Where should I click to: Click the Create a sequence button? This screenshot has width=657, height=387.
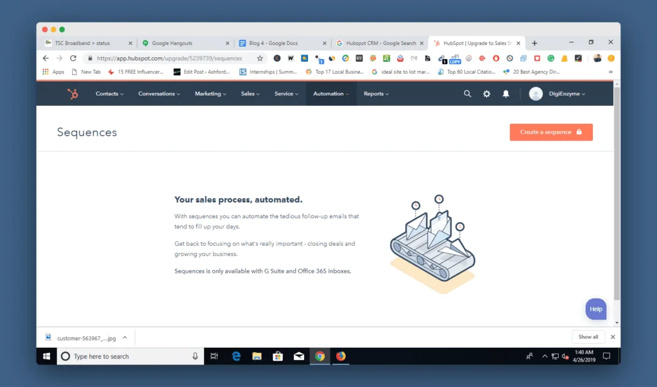(x=551, y=132)
